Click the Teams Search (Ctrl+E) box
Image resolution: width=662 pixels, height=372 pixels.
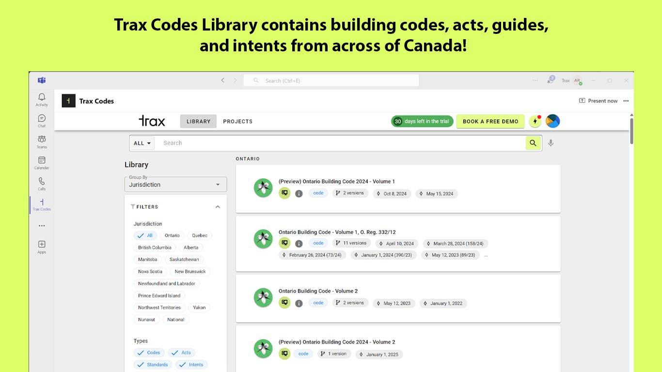[x=331, y=80]
